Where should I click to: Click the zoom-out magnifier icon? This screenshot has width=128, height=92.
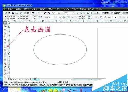pyautogui.click(x=81, y=13)
